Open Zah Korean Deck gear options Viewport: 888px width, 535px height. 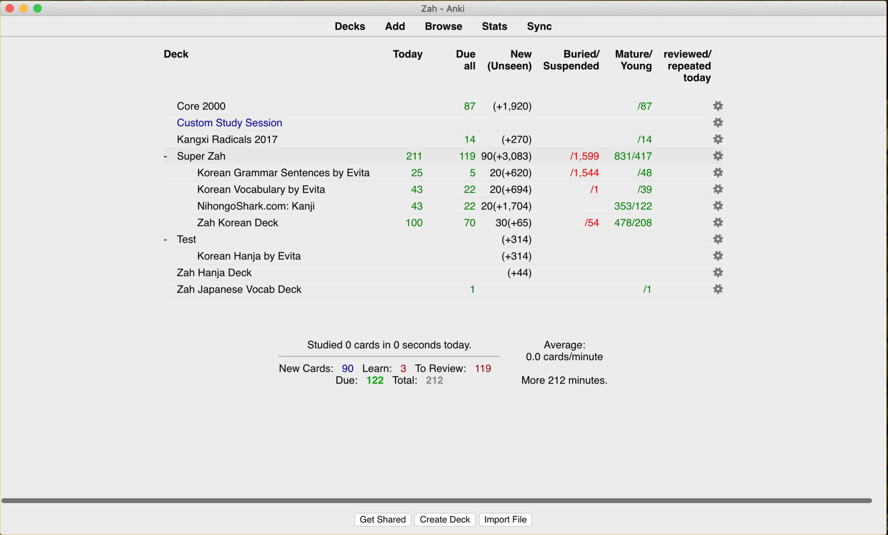[718, 223]
